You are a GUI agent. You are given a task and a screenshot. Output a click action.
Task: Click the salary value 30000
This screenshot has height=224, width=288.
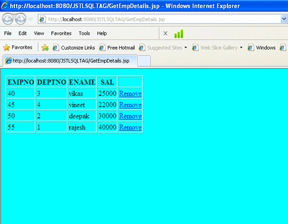(107, 116)
